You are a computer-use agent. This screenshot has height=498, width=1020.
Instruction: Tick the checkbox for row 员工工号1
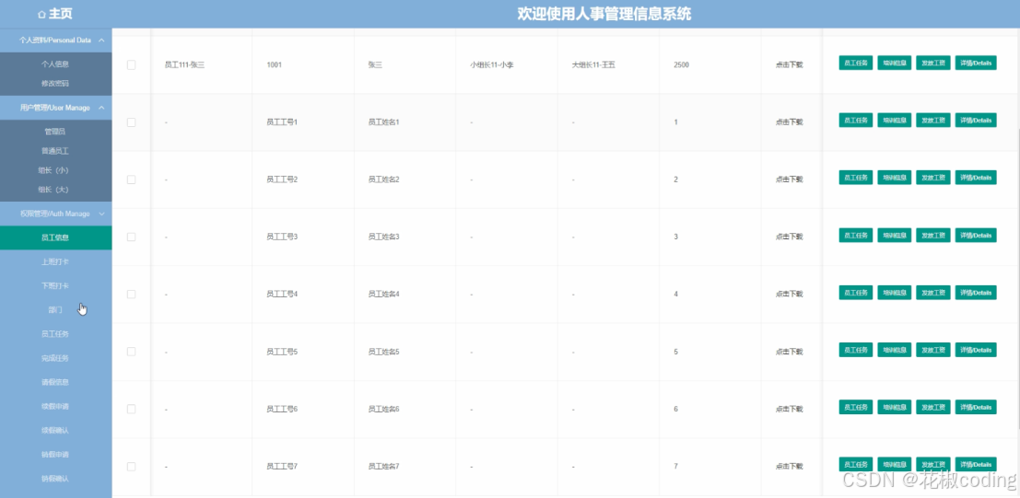click(x=132, y=122)
